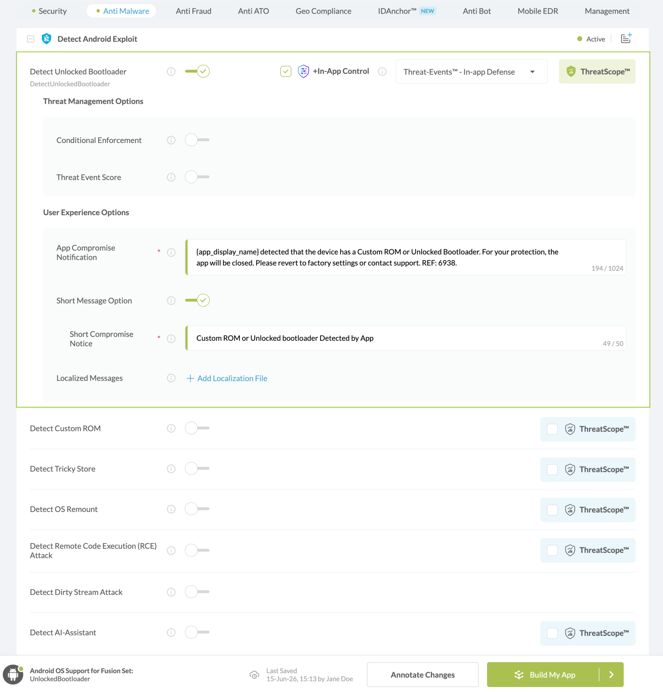Open Threat-Events In-app Defense dropdown
Image resolution: width=663 pixels, height=692 pixels.
point(471,72)
